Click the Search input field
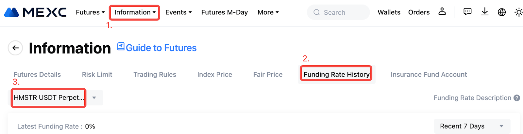The height and width of the screenshot is (134, 523). pos(338,12)
